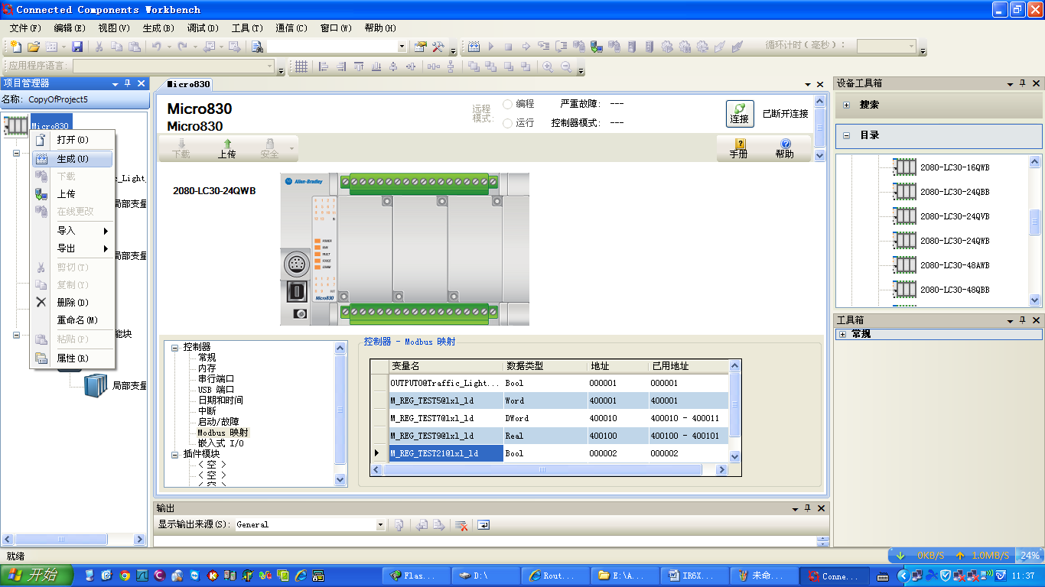The height and width of the screenshot is (587, 1045).
Task: Choose 生成(U) from the context menu
Action: 73,159
